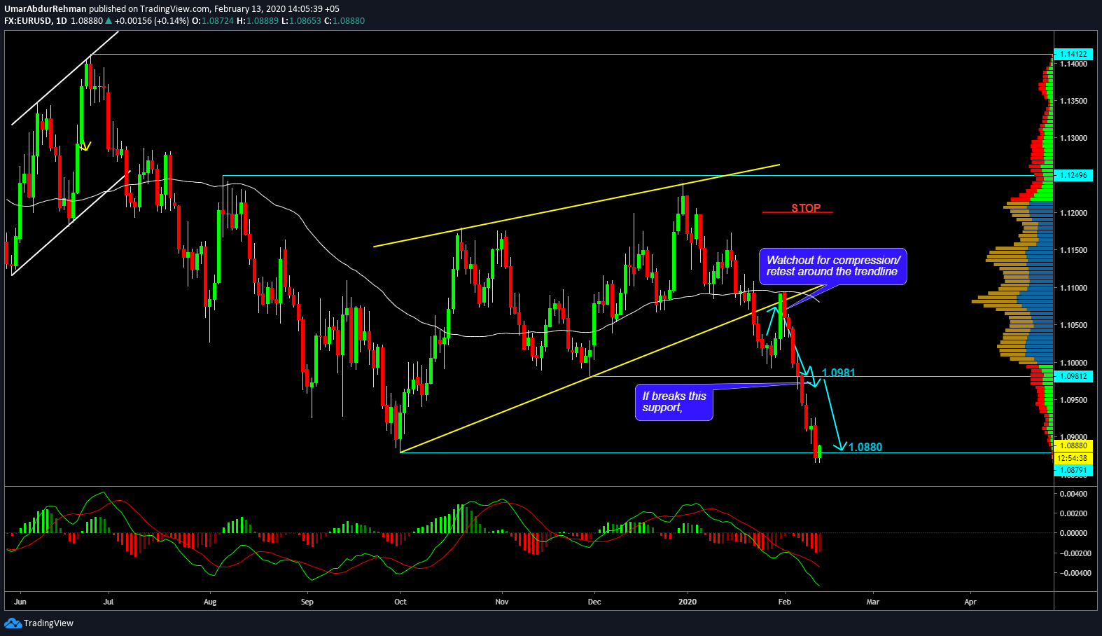The width and height of the screenshot is (1102, 636).
Task: Click the Jun label on time axis
Action: tap(20, 602)
